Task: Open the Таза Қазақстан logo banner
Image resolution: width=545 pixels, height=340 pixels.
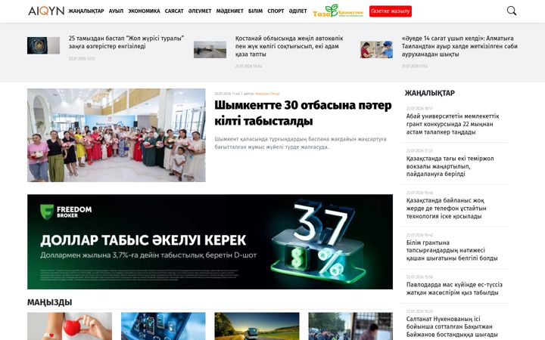Action: point(338,11)
